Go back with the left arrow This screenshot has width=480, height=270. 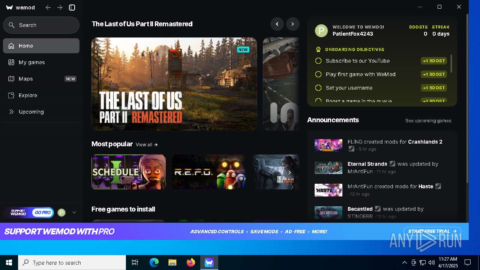pos(48,7)
